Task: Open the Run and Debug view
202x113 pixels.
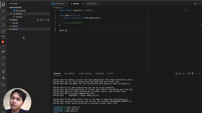Action: (x=3, y=18)
